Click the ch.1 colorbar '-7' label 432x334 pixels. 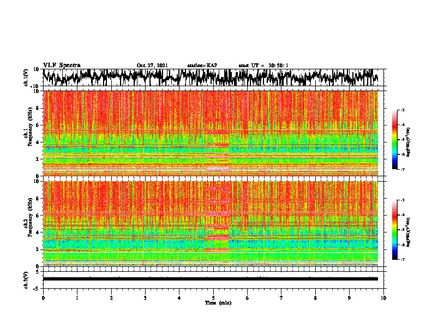402,169
